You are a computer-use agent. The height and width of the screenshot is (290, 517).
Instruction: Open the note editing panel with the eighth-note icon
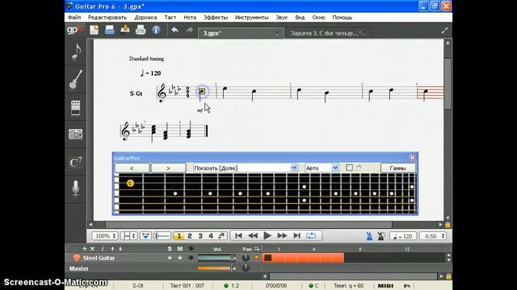tap(76, 52)
